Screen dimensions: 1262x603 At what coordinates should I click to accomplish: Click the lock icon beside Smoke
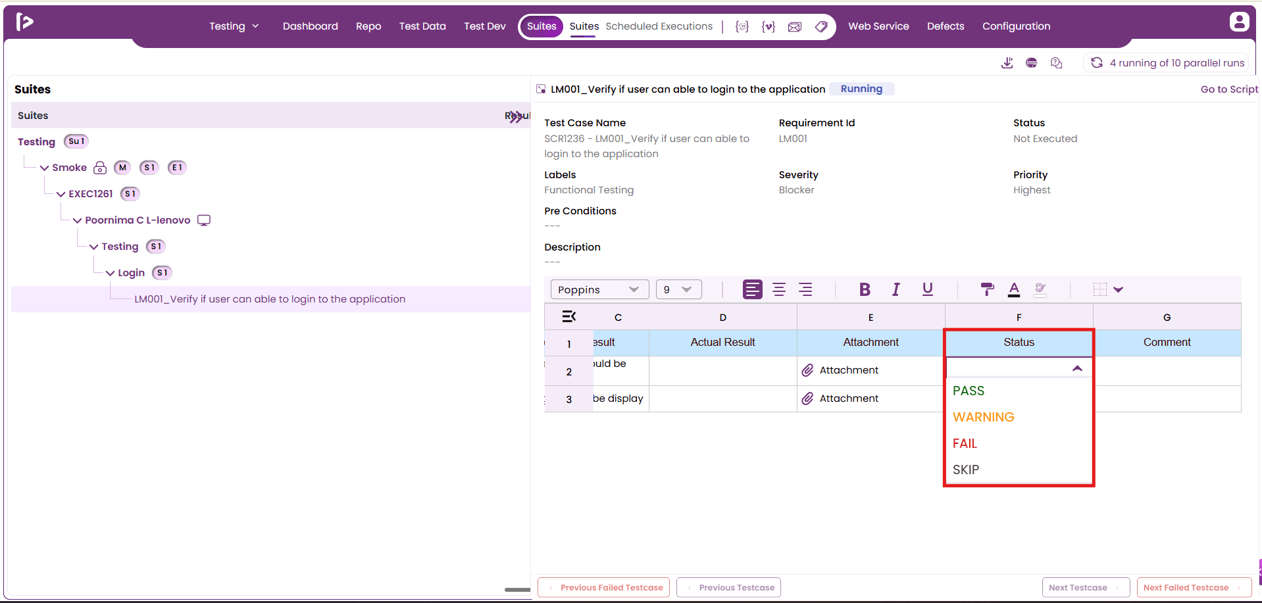[100, 168]
